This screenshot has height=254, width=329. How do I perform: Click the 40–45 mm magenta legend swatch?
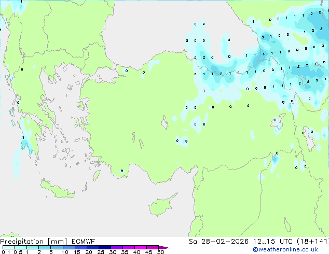140,247
